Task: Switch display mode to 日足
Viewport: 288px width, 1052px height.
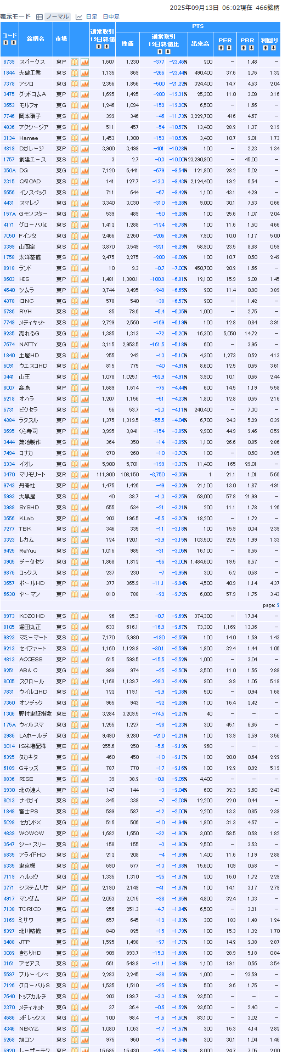Action: click(x=92, y=17)
